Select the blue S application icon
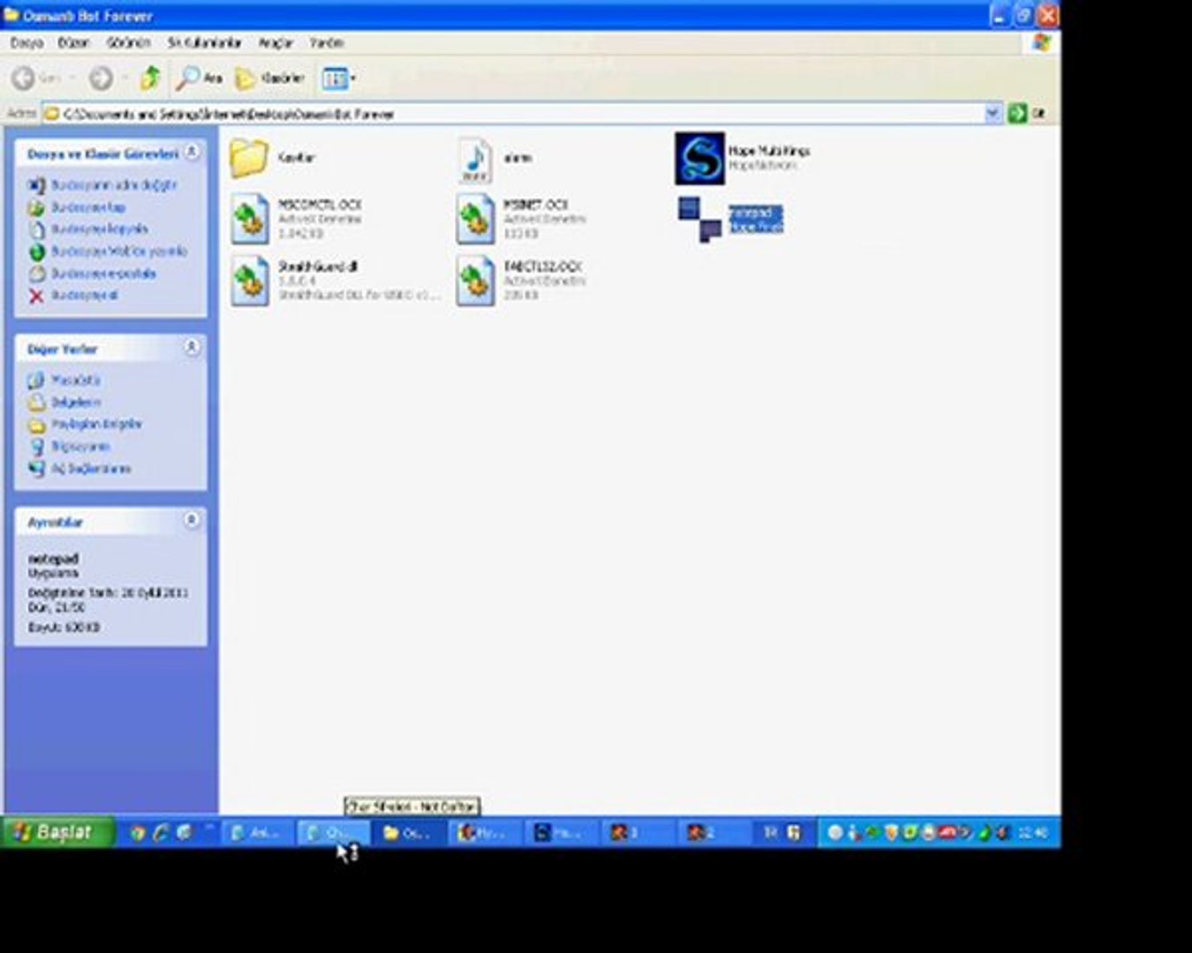Viewport: 1192px width, 953px height. point(700,158)
